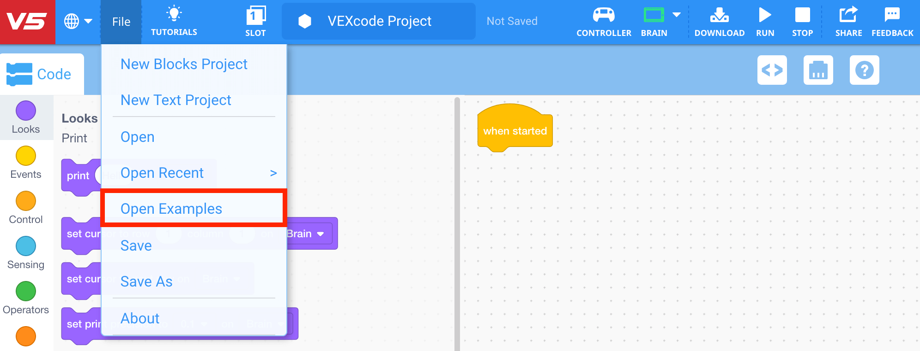Expand the Open Recent submenu
The height and width of the screenshot is (351, 920).
pyautogui.click(x=162, y=173)
